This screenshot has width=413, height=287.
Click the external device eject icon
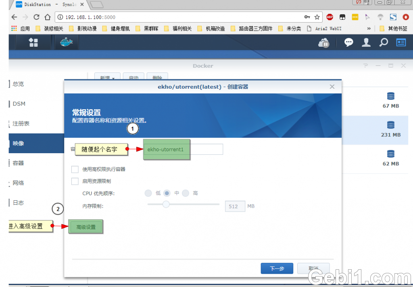323,43
